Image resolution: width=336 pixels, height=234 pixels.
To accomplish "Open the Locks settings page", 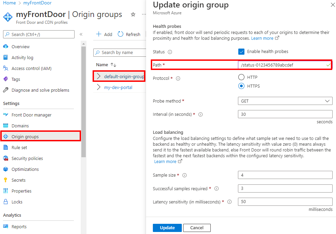I will coord(17,202).
